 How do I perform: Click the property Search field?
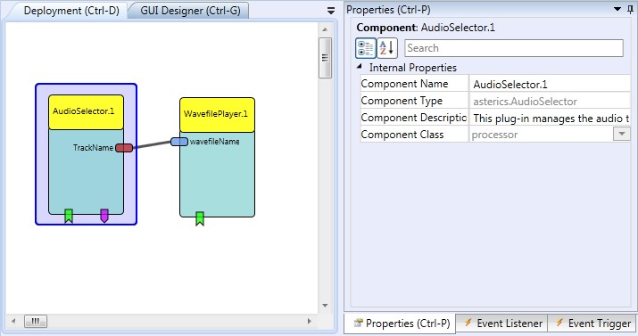tap(514, 48)
